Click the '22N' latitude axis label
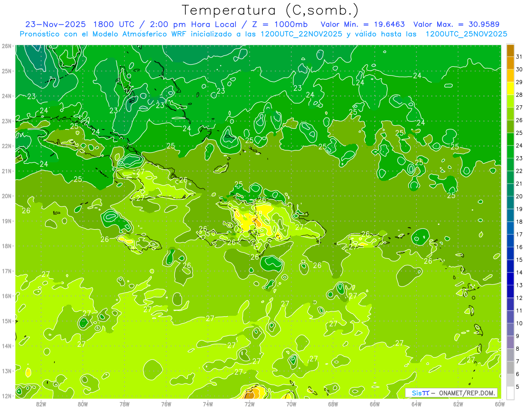The height and width of the screenshot is (410, 531). (7, 146)
